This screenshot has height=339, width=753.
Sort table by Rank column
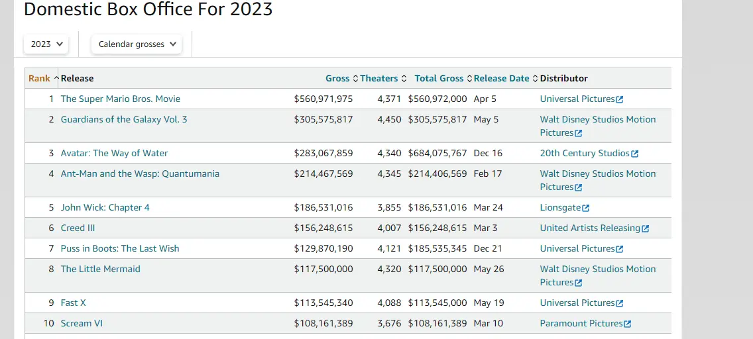click(x=39, y=78)
